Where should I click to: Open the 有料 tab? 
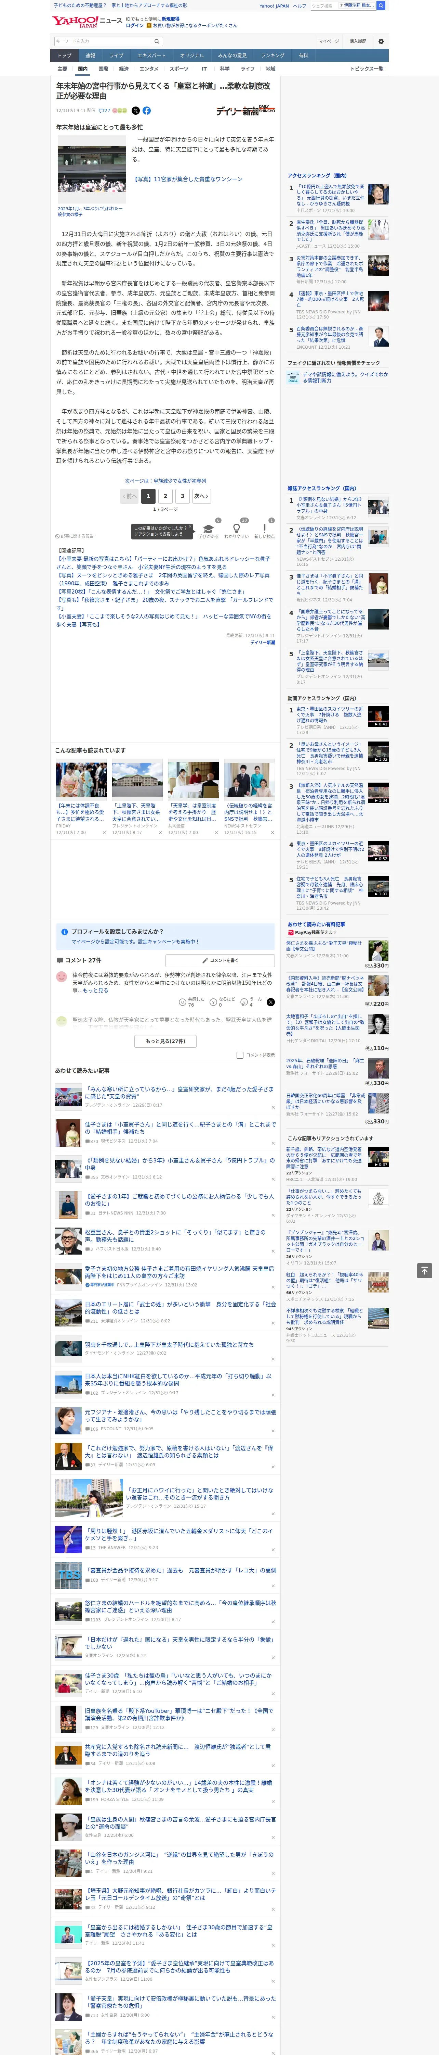[x=304, y=56]
